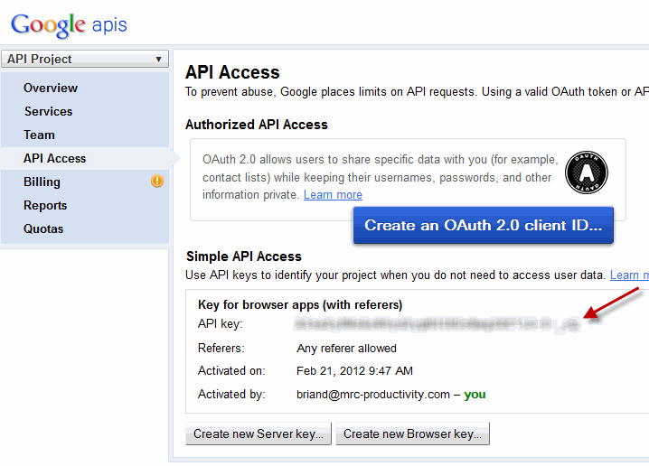
Task: Open Overview in the sidebar
Action: pyautogui.click(x=51, y=88)
